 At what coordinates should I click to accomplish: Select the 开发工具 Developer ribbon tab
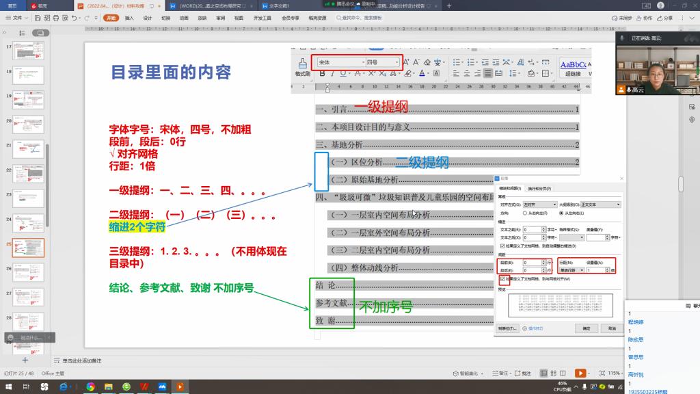pos(262,18)
